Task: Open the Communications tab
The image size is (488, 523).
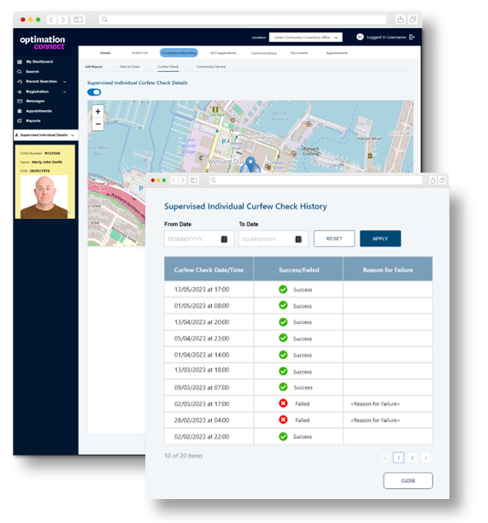Action: (x=264, y=53)
